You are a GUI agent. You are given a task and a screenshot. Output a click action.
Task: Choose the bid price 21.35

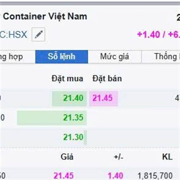(x=73, y=118)
